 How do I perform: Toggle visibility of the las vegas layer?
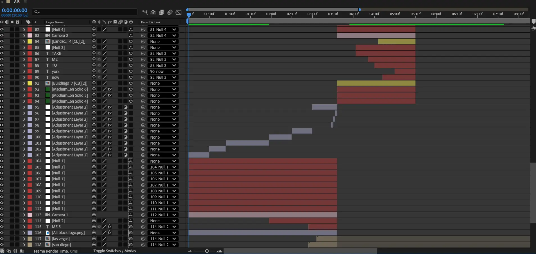coord(2,239)
